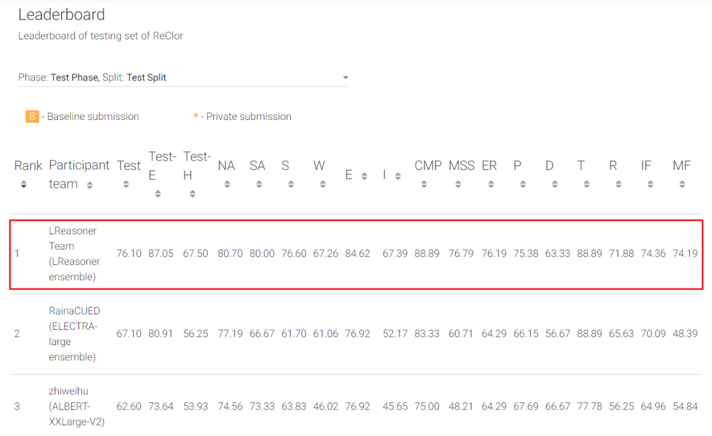Click the Leaderboard heading
The height and width of the screenshot is (436, 712).
[61, 14]
